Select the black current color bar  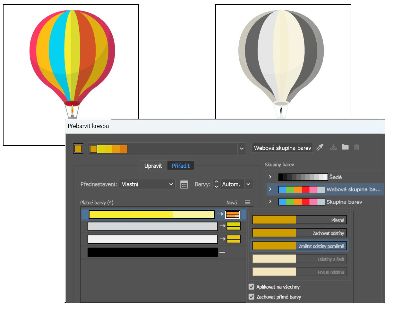tap(153, 252)
